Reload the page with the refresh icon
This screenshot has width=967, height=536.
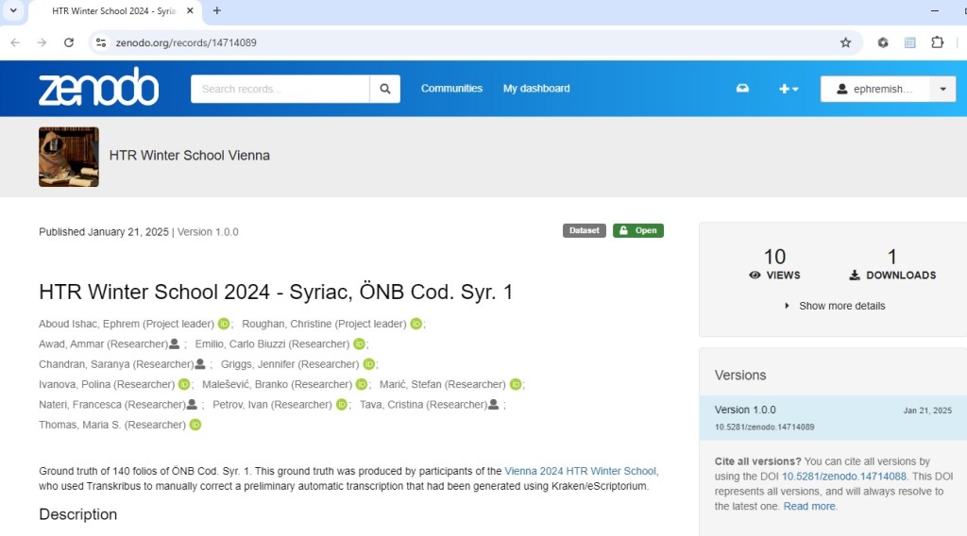tap(69, 42)
